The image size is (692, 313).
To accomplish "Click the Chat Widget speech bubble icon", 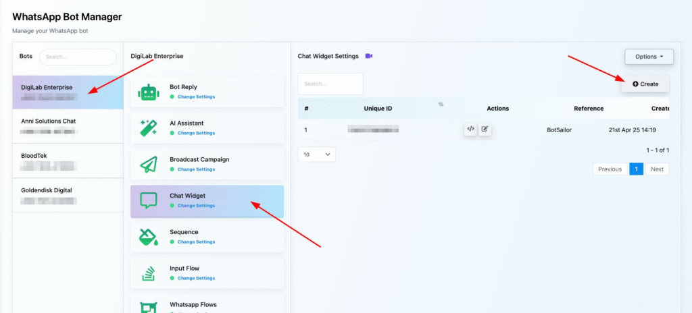I will pos(148,201).
